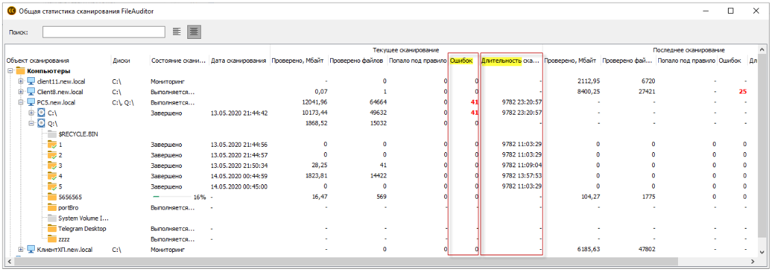Click the client11.new.local computer icon
The width and height of the screenshot is (771, 271).
tap(31, 81)
